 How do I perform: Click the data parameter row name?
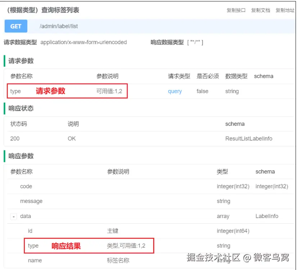tap(26, 216)
